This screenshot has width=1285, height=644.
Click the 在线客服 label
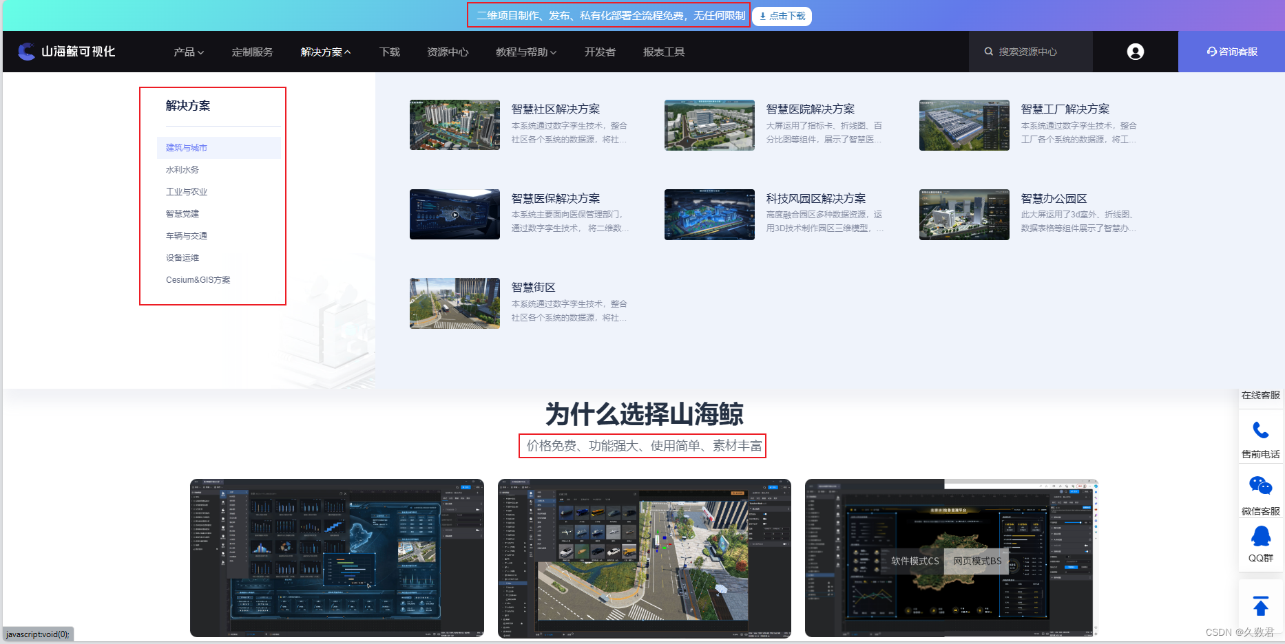point(1261,396)
